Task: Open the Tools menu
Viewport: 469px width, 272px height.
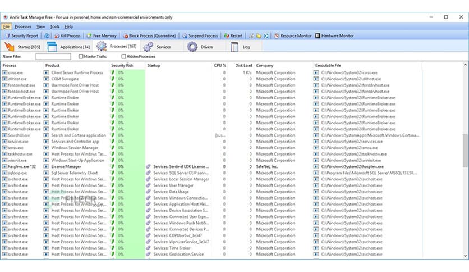Action: pos(54,26)
